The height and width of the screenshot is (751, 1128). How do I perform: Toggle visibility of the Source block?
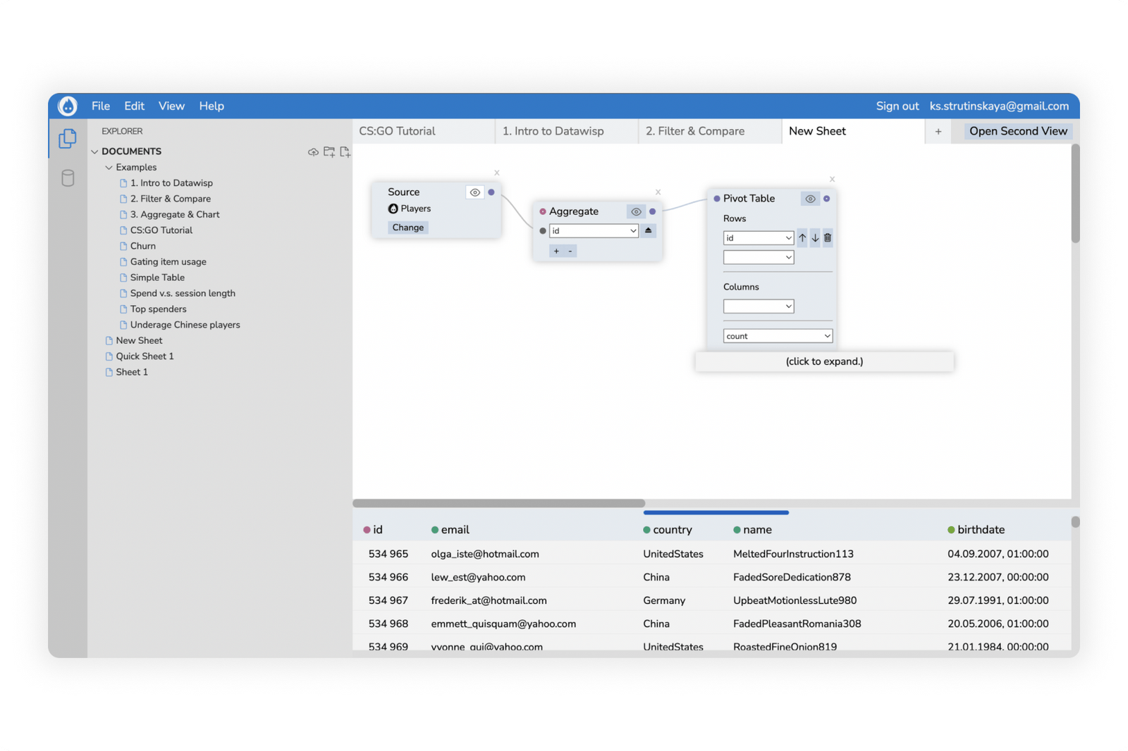474,192
